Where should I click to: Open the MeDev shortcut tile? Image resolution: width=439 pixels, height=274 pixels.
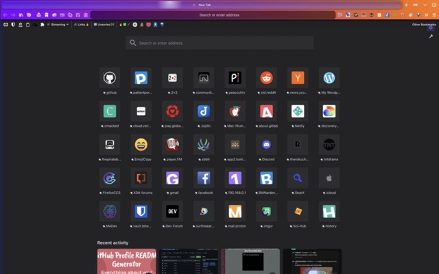click(x=110, y=212)
